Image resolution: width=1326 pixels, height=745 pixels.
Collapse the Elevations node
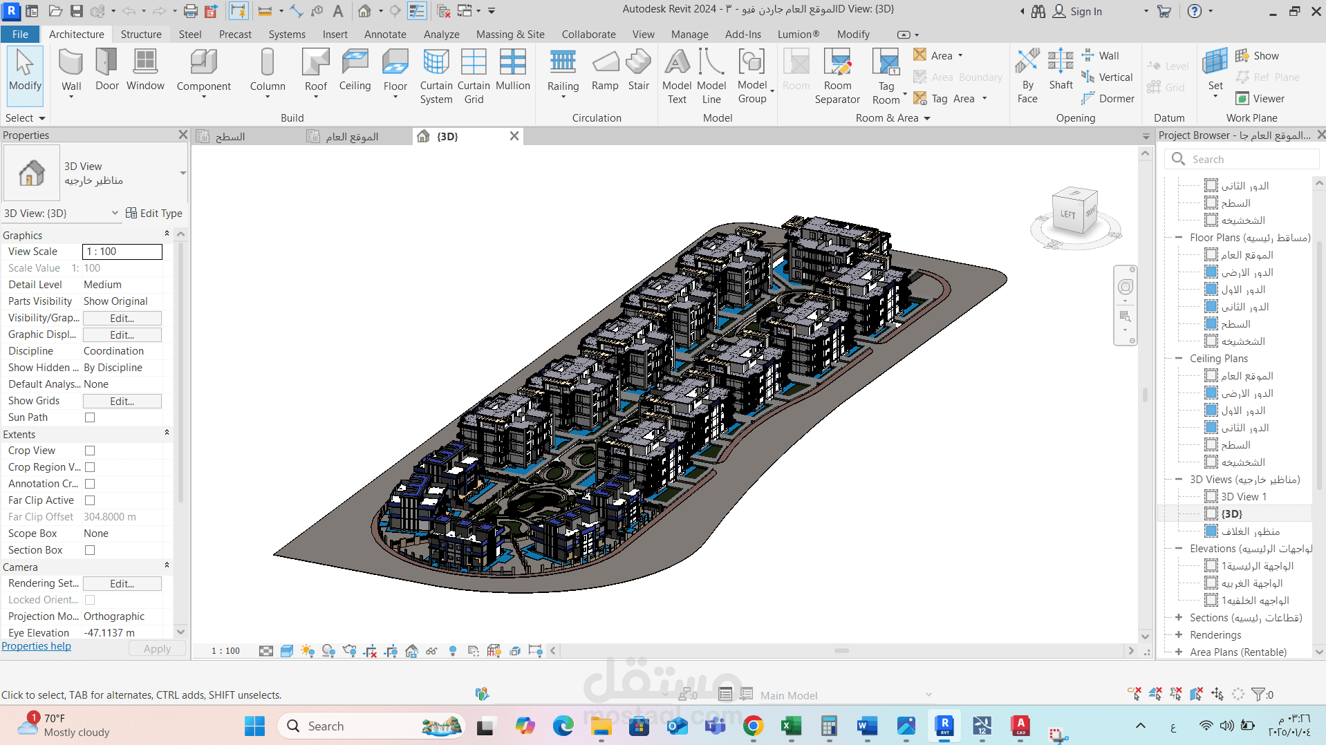(1179, 548)
